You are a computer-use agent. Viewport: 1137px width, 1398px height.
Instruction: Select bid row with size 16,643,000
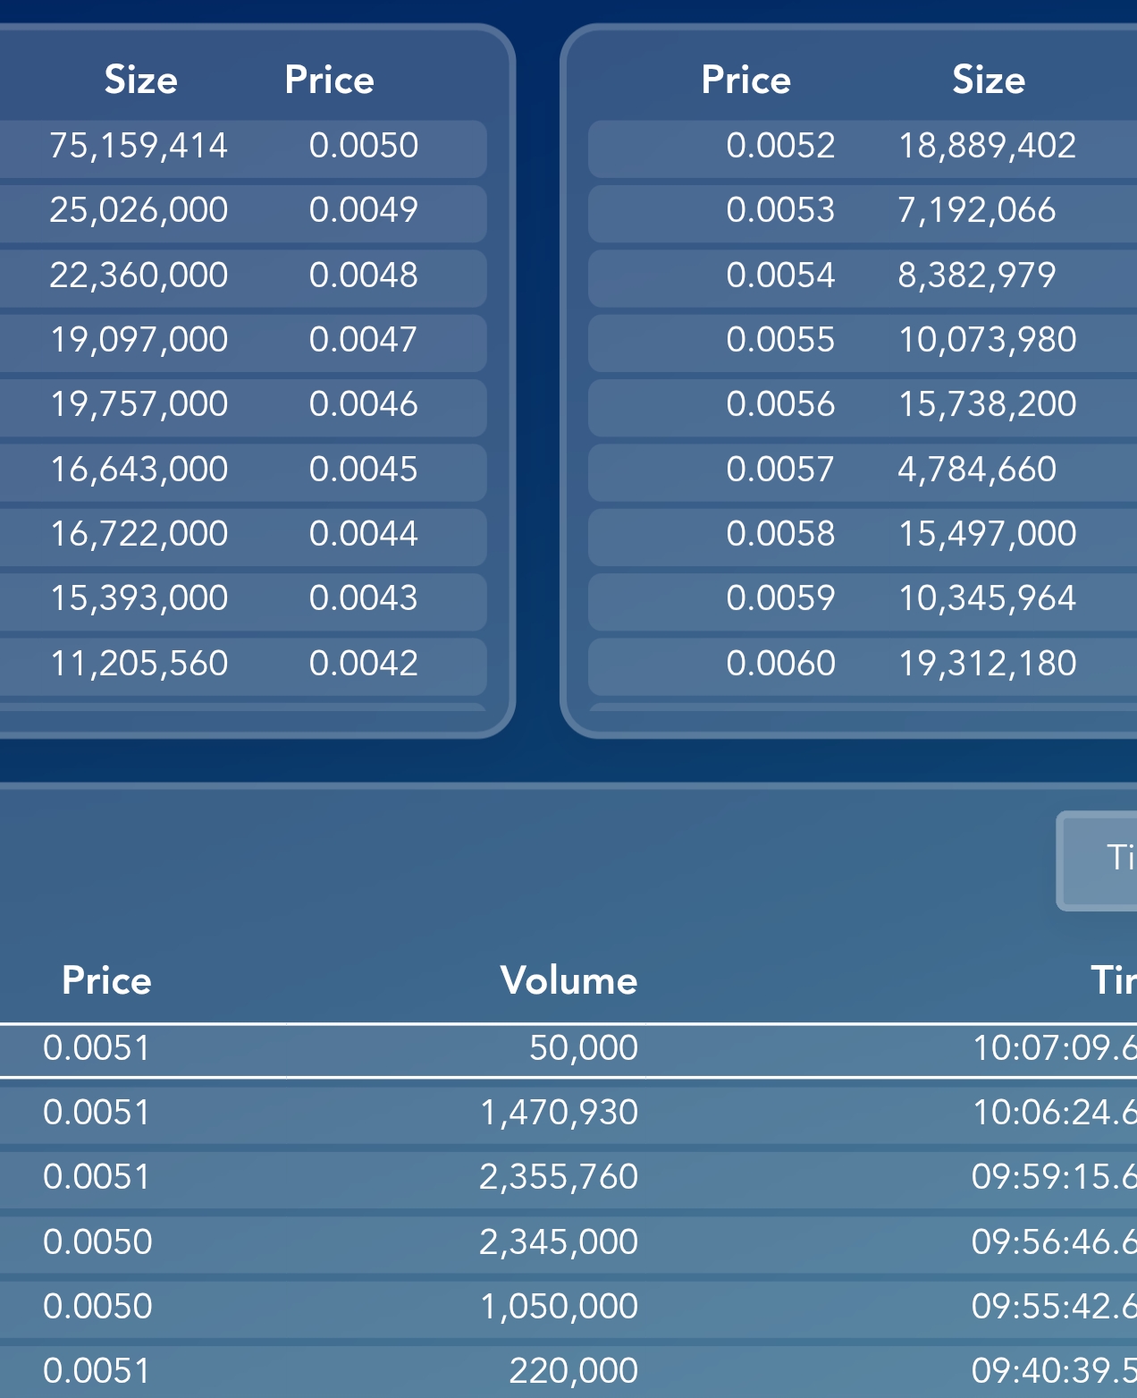pos(241,470)
